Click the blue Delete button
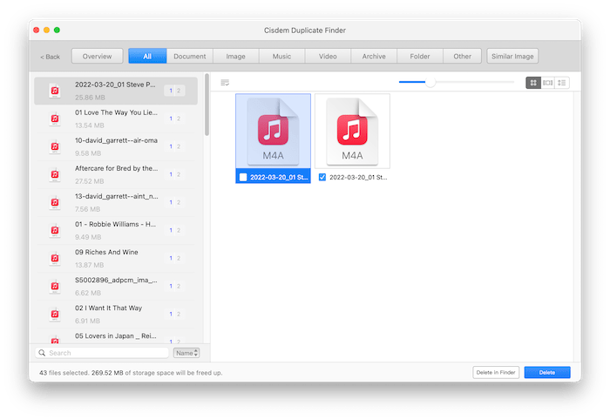The height and width of the screenshot is (420, 610). coord(546,372)
